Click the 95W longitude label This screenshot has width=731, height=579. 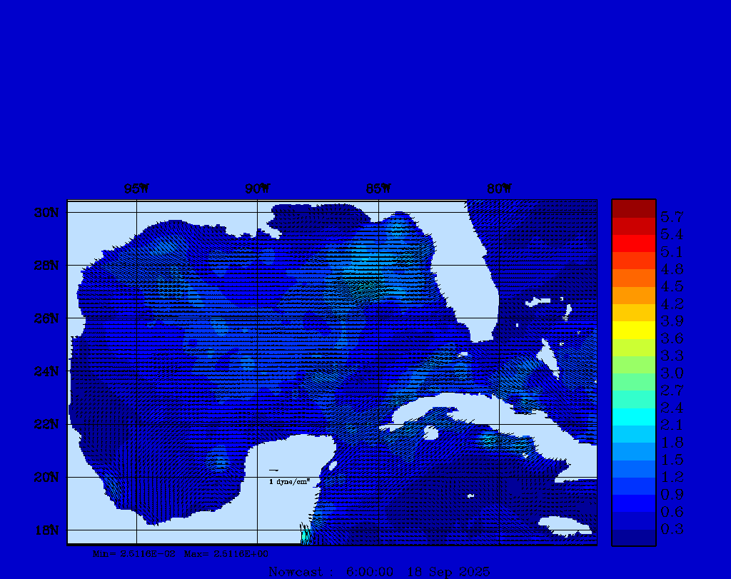point(136,189)
